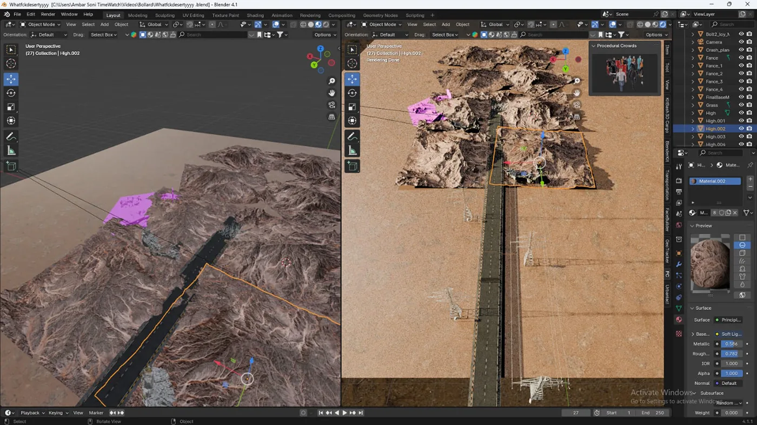Toggle camera view in left viewport
The width and height of the screenshot is (757, 425).
(332, 105)
